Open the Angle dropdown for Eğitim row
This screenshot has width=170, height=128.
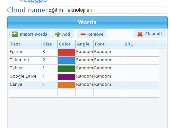[x=85, y=52]
